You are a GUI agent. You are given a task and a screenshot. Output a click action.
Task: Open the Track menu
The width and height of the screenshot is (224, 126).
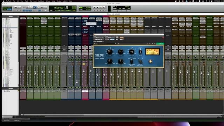(27, 1)
